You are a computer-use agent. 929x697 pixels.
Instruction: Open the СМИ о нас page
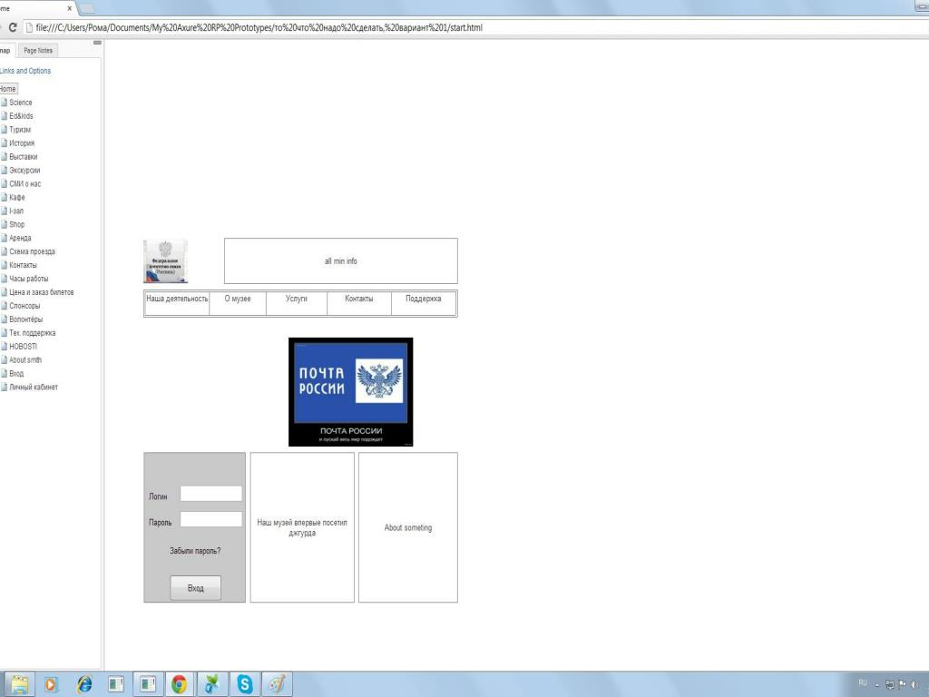tap(24, 183)
